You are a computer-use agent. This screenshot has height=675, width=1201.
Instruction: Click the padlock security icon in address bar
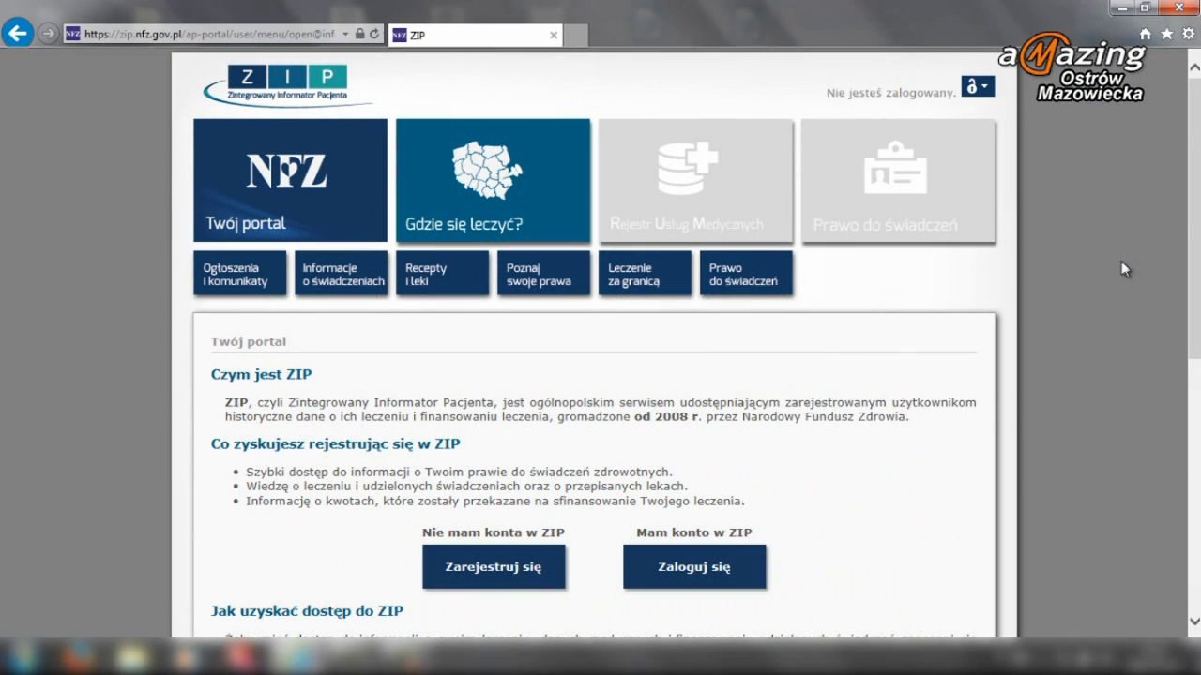click(x=360, y=34)
